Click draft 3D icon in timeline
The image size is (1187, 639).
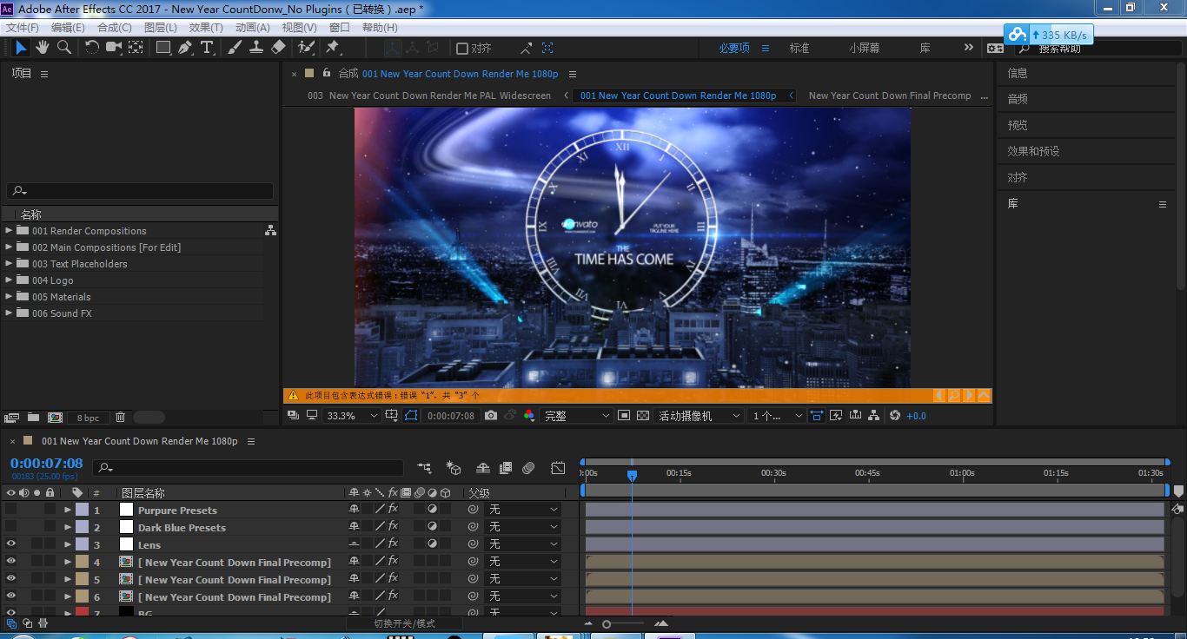tap(454, 468)
